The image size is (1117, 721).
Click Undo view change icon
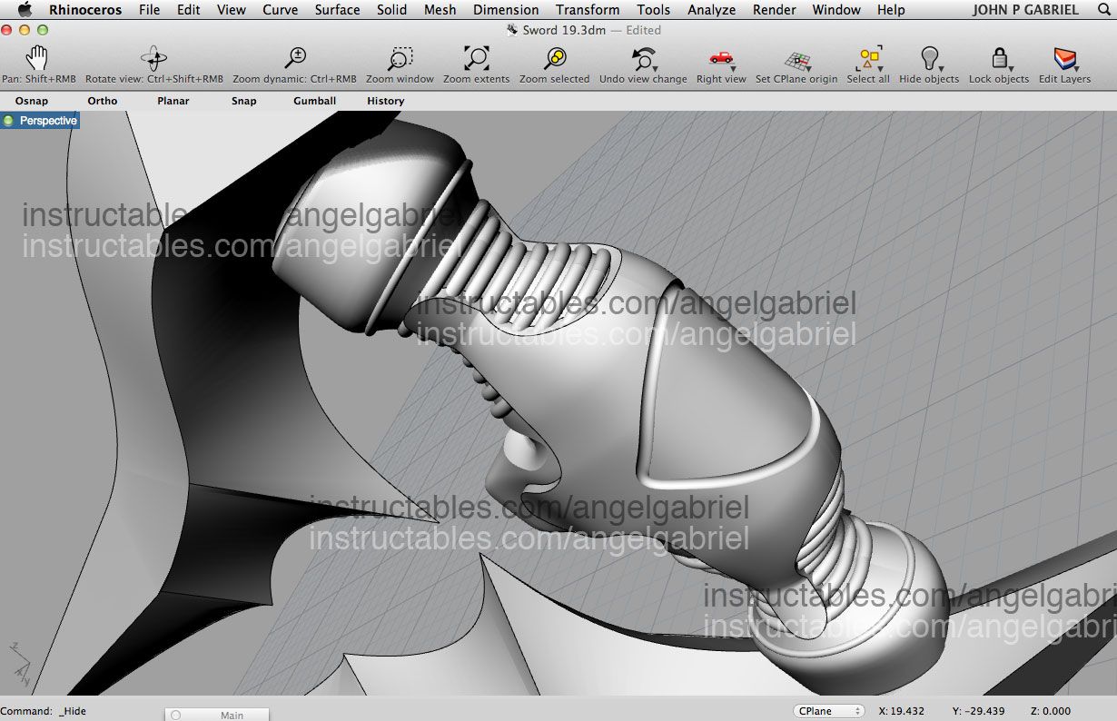pyautogui.click(x=641, y=60)
